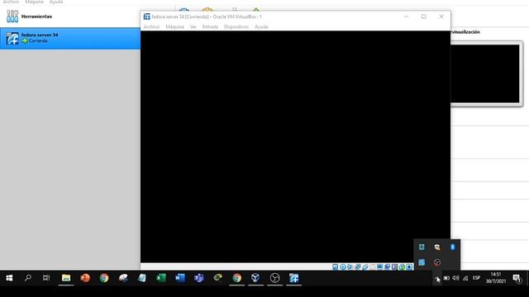Screen dimensions: 529x297
Task: Open Máquina menu in fedora VM window
Action: click(x=174, y=26)
